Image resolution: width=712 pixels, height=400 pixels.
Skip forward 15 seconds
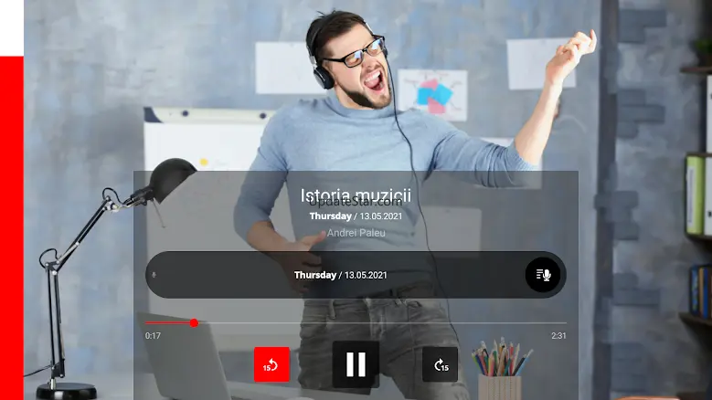(440, 364)
